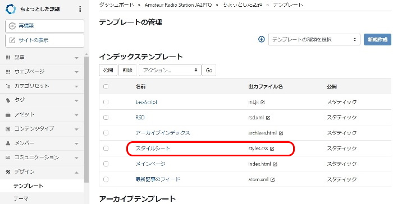Click the コミュニケーション chat icon
This screenshot has width=393, height=204.
click(8, 157)
